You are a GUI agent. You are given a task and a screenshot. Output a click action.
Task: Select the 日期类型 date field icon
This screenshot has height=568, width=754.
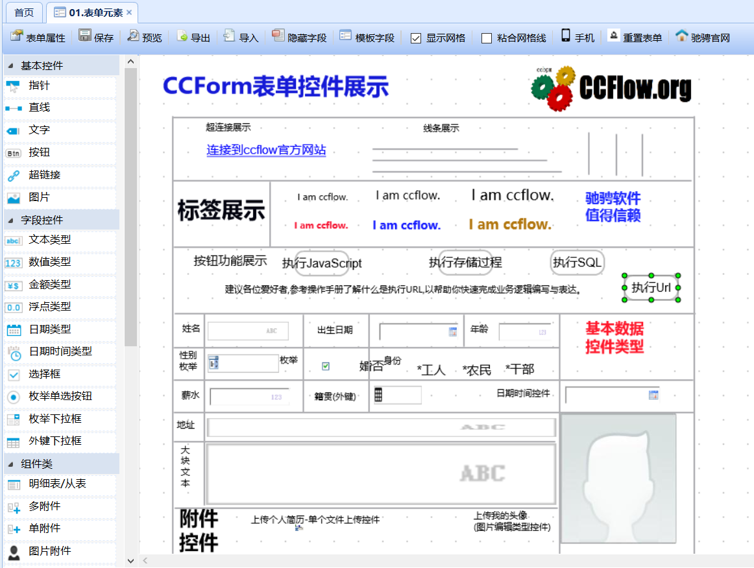click(14, 330)
